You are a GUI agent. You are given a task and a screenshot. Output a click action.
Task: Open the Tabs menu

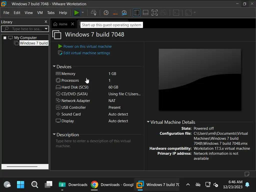[x=51, y=12]
